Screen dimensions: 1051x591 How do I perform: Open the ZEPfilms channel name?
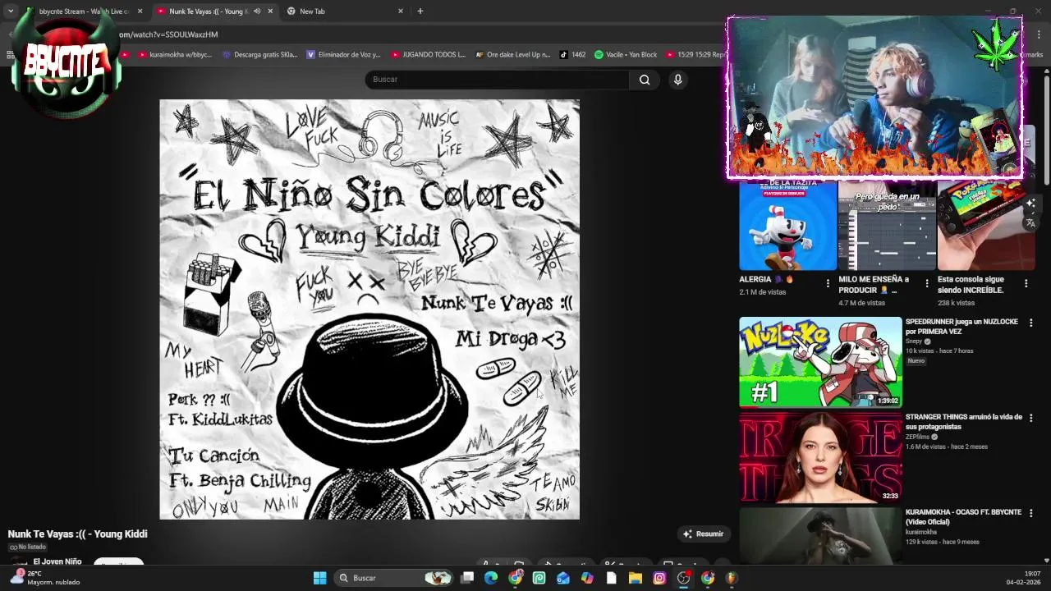click(918, 437)
